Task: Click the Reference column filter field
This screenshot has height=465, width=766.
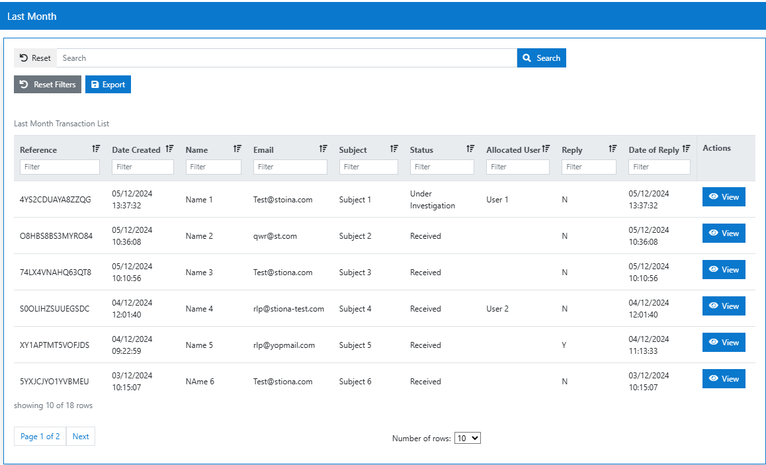Action: [60, 167]
